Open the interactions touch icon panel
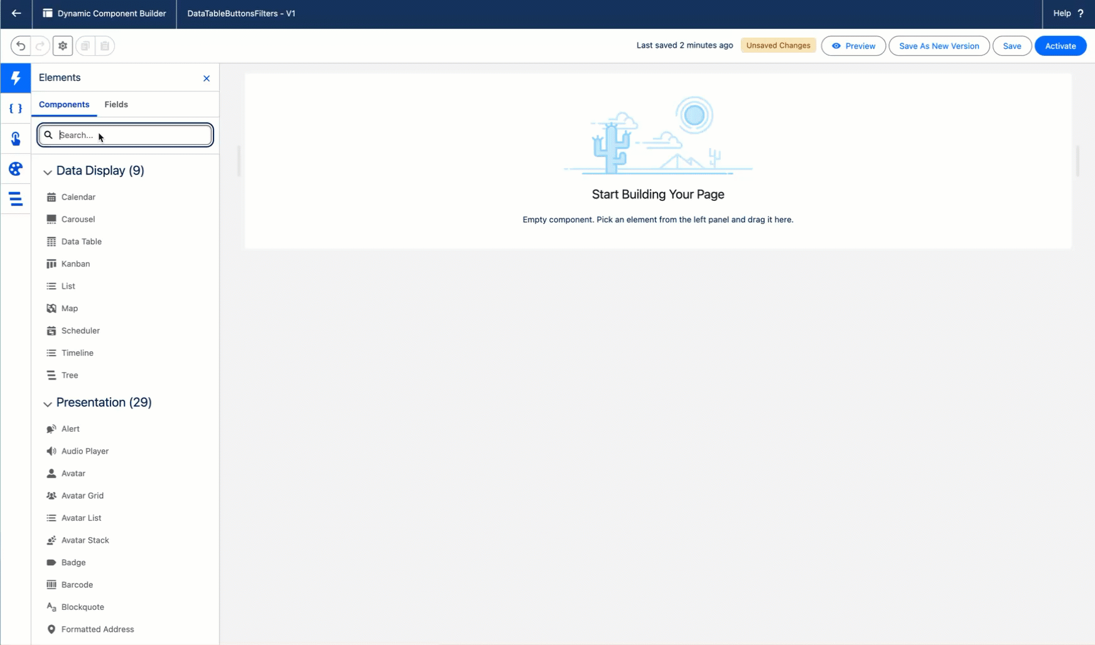 16,139
